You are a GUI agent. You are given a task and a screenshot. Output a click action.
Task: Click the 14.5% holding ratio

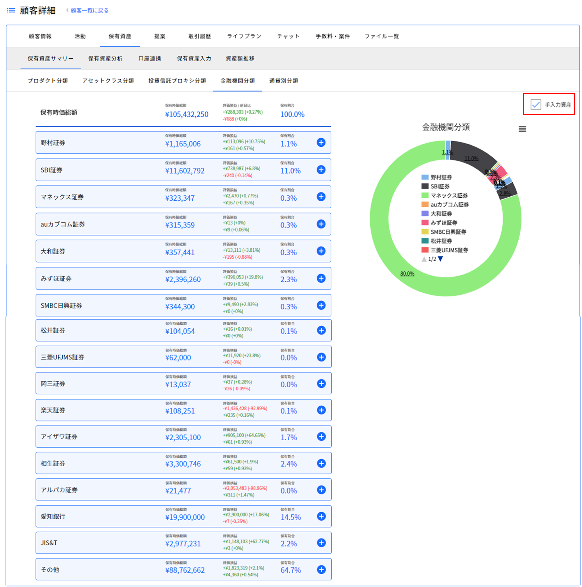coord(291,517)
